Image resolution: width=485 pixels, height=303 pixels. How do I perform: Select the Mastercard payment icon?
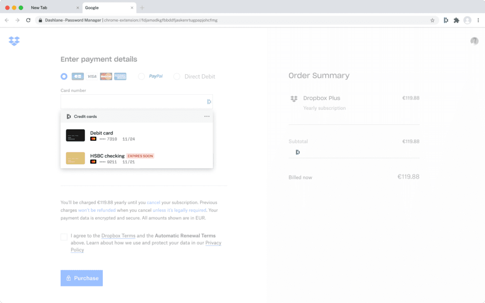click(x=106, y=76)
